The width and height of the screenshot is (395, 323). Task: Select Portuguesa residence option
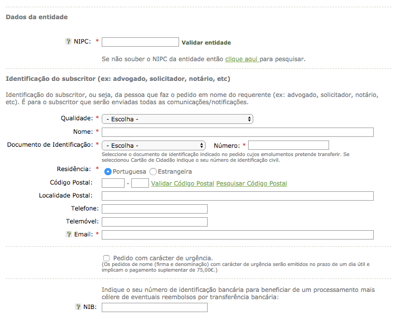point(107,172)
